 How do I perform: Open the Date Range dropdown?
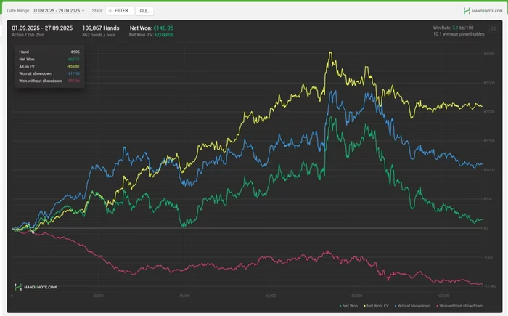coord(57,11)
